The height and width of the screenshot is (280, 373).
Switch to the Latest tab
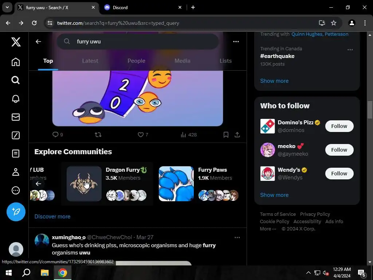pos(90,61)
